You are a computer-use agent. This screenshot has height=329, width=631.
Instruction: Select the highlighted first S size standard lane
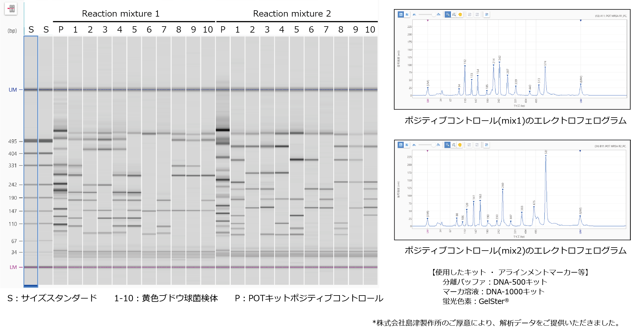pos(31,161)
